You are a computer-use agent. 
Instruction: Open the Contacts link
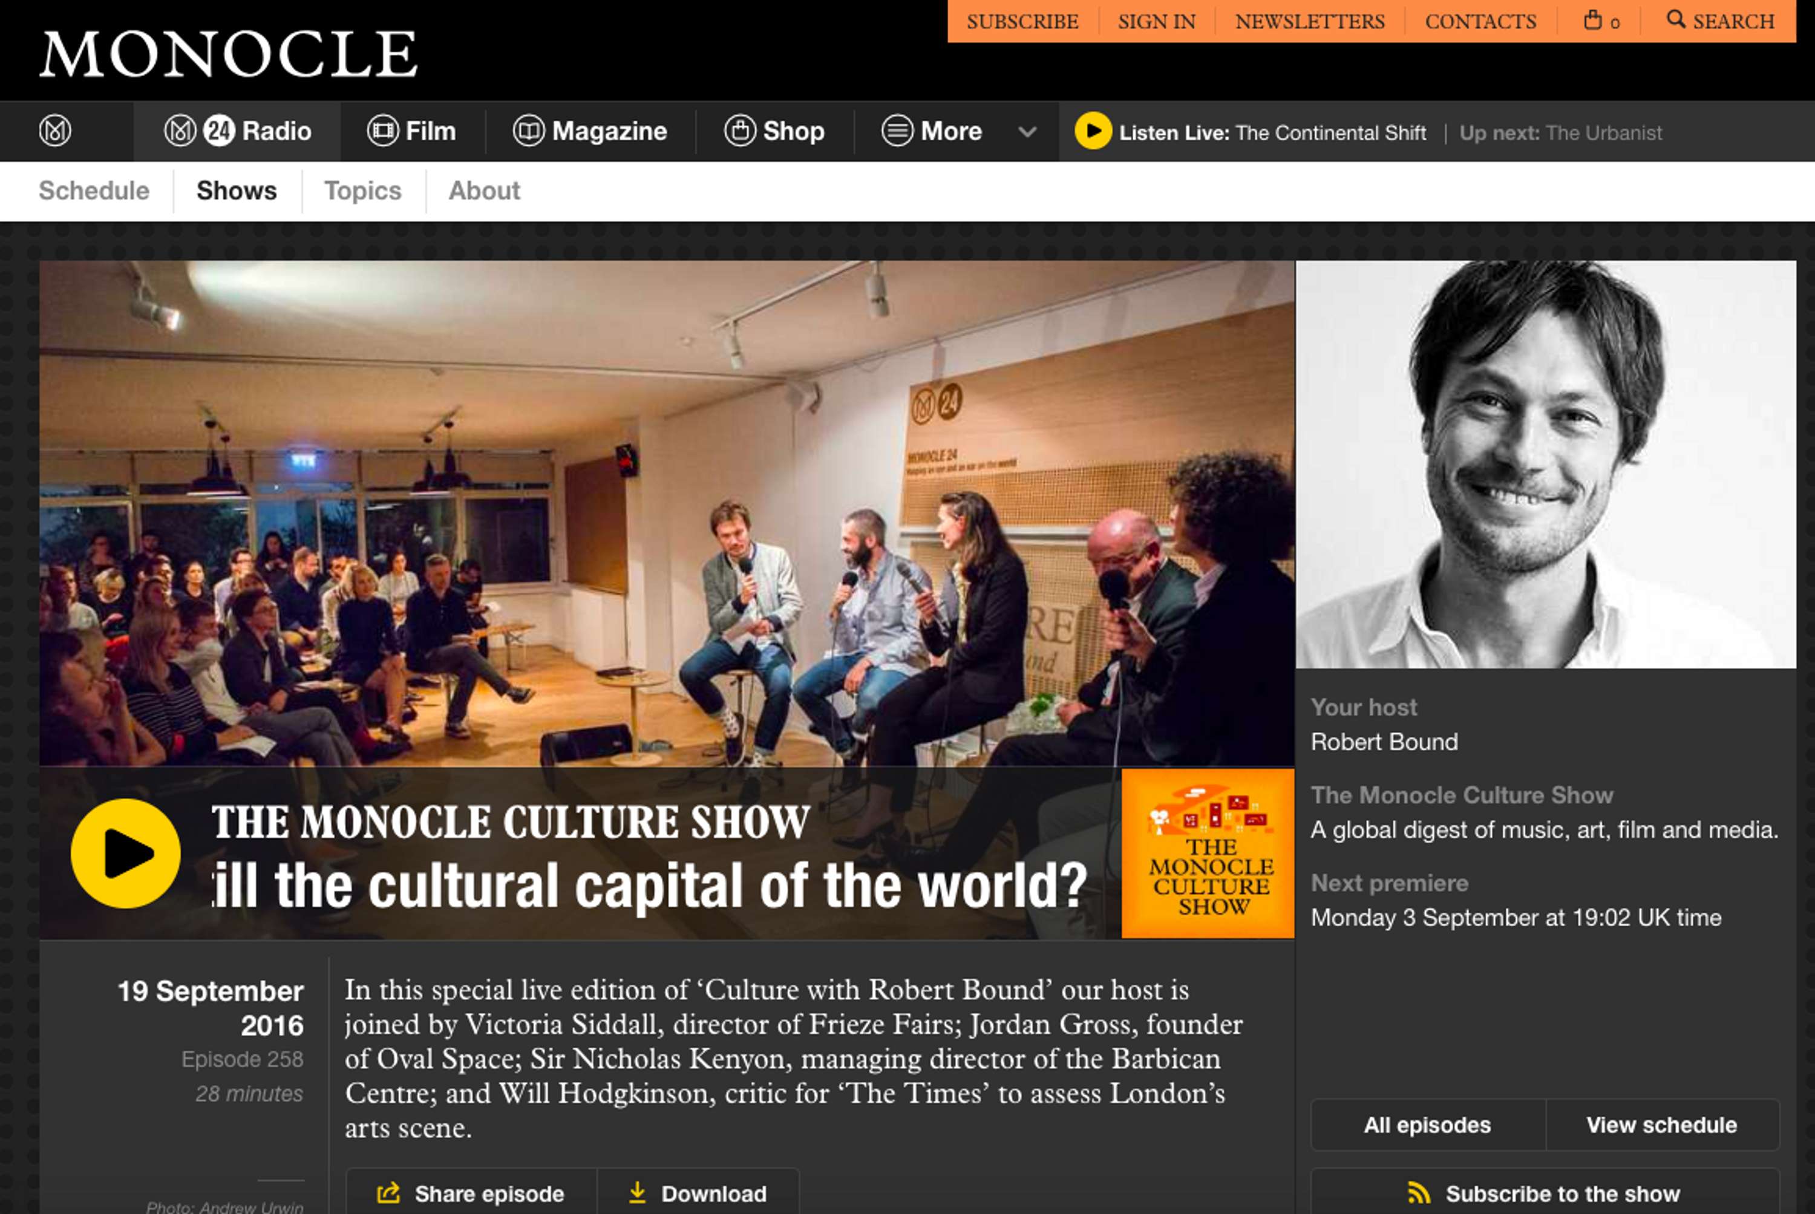tap(1480, 22)
